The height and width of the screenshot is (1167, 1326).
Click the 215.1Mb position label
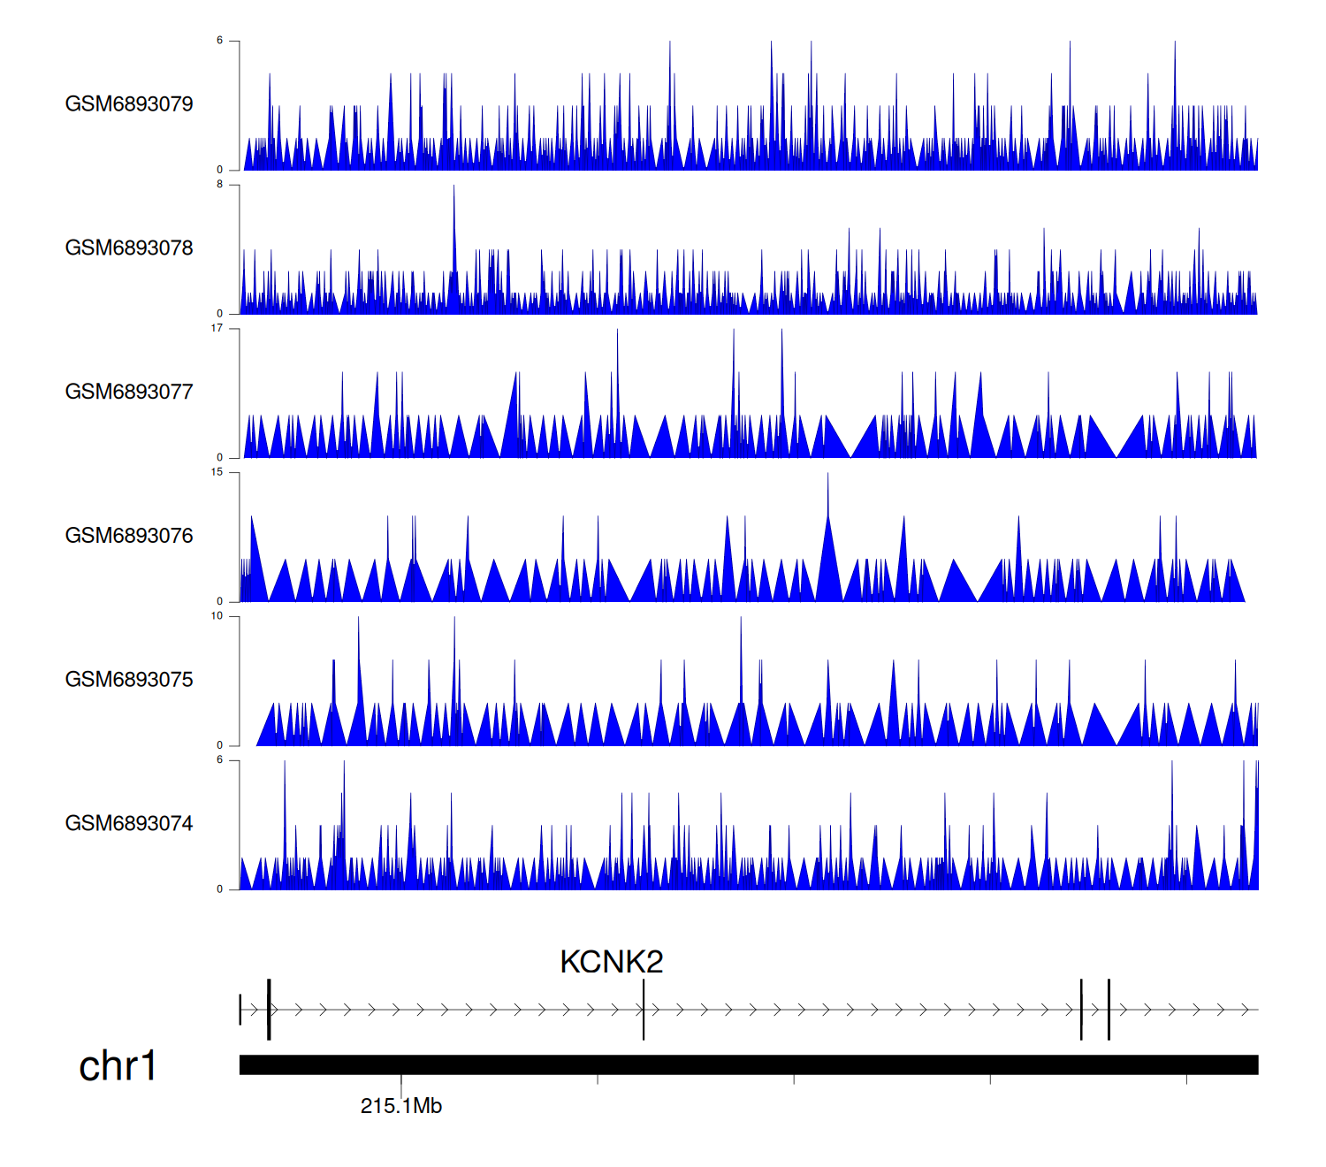coord(401,1106)
